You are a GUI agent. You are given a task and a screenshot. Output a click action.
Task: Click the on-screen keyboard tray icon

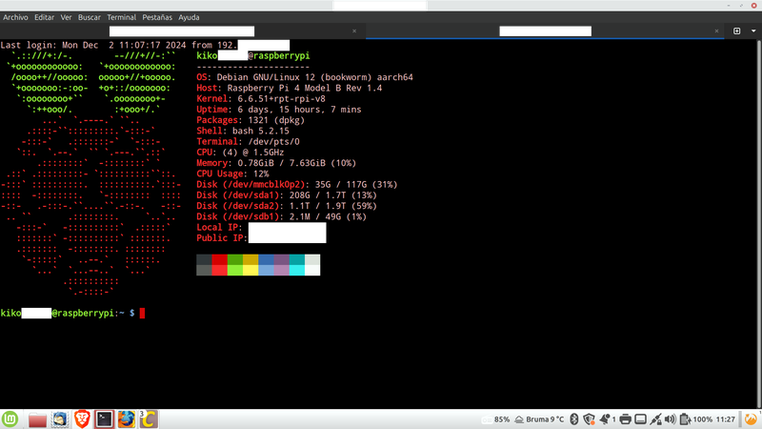640,419
